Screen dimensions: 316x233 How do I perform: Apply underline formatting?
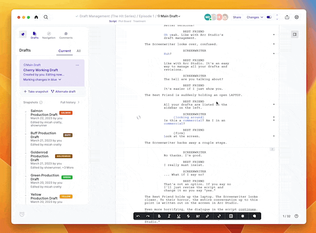point(179,216)
